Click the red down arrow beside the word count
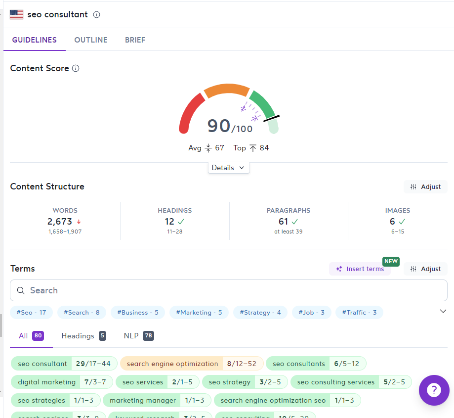This screenshot has height=418, width=454. point(79,222)
